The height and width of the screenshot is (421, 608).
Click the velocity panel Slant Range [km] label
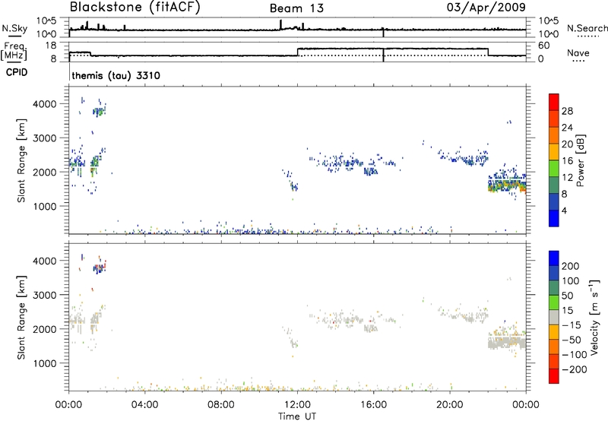21,318
